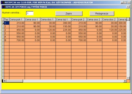Click the Zapis button to save prices
The width and height of the screenshot is (132, 94).
click(x=69, y=13)
